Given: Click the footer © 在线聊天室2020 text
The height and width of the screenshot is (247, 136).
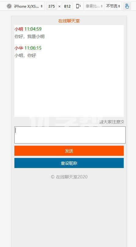Looking at the screenshot, I should tap(69, 177).
